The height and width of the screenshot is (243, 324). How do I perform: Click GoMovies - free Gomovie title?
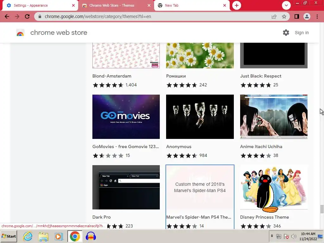click(x=126, y=146)
